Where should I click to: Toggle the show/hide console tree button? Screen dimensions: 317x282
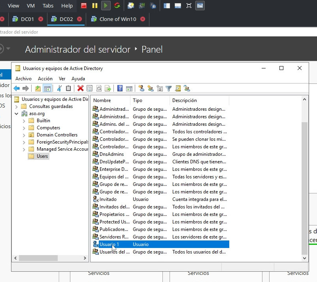[47, 89]
